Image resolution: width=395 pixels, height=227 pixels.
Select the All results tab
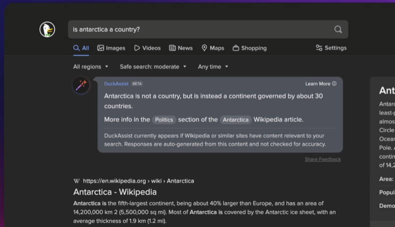(81, 48)
